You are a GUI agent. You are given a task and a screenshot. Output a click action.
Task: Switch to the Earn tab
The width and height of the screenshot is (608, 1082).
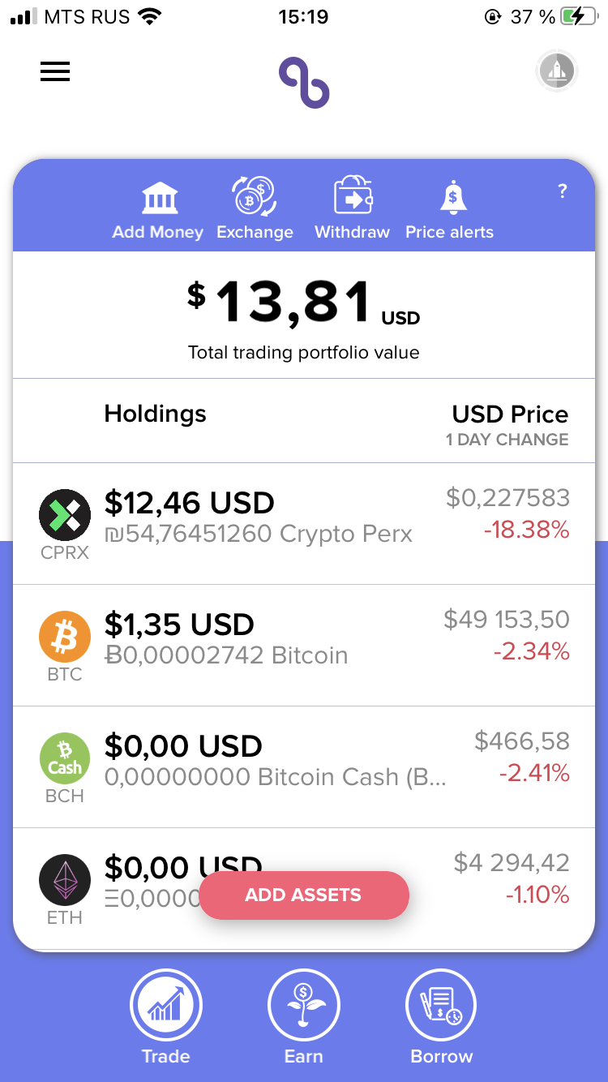point(304,1018)
